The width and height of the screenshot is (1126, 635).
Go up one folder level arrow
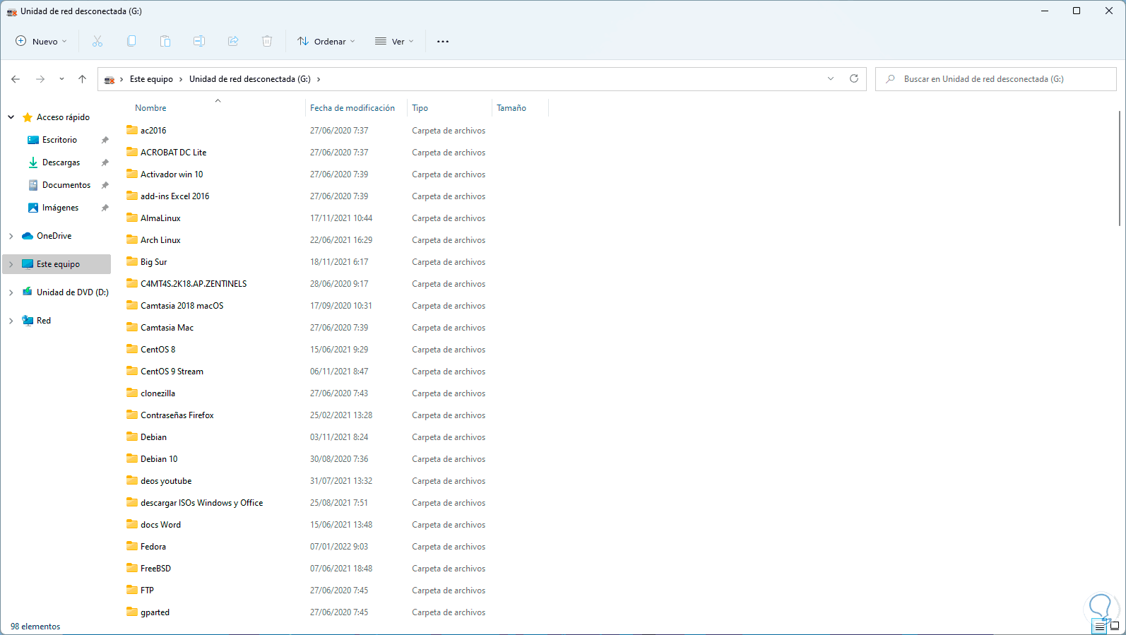(x=82, y=79)
